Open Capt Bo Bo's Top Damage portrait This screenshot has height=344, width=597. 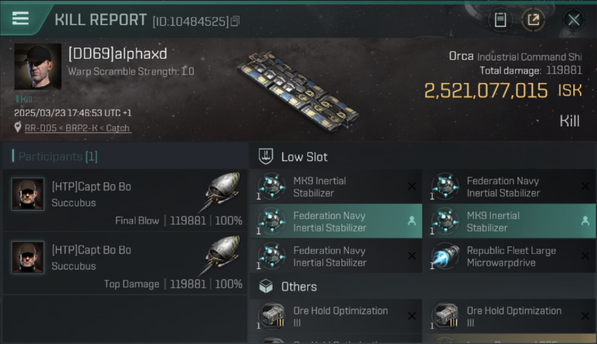click(28, 257)
